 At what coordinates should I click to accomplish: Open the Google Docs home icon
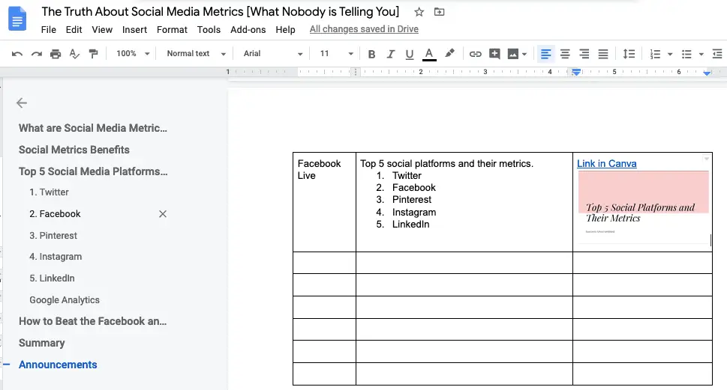coord(17,19)
